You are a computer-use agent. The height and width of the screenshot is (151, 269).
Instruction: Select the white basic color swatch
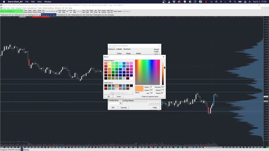[x=131, y=78]
